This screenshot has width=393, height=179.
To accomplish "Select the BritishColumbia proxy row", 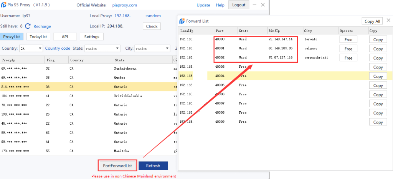I will coord(89,96).
